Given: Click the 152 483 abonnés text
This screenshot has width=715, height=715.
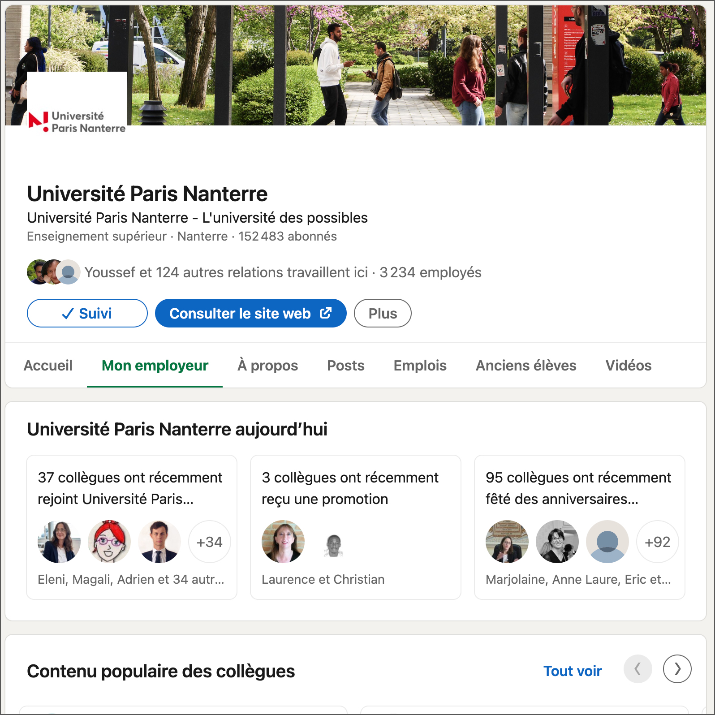Looking at the screenshot, I should click(x=288, y=236).
